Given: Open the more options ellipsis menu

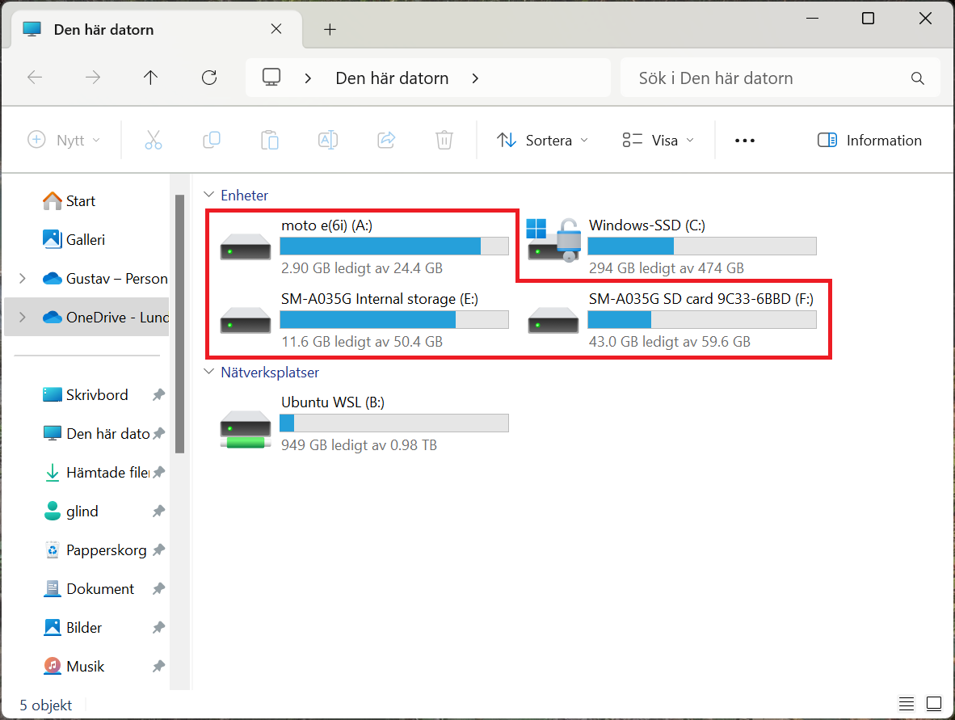Looking at the screenshot, I should pos(744,140).
